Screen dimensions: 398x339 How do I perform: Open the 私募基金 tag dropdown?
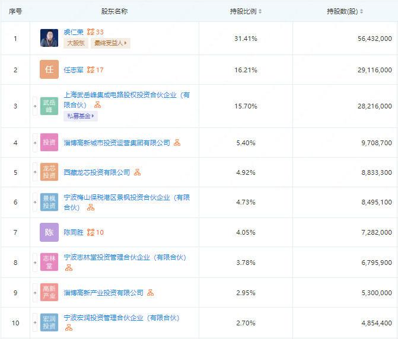pos(81,116)
